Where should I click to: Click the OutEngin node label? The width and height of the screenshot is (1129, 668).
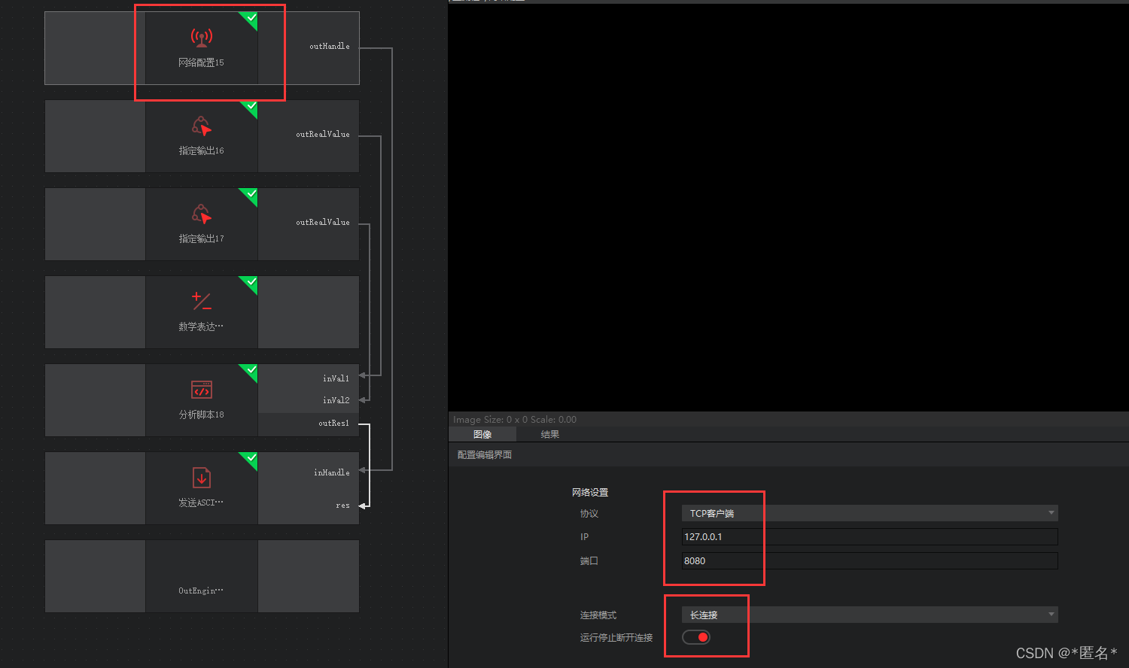[201, 591]
